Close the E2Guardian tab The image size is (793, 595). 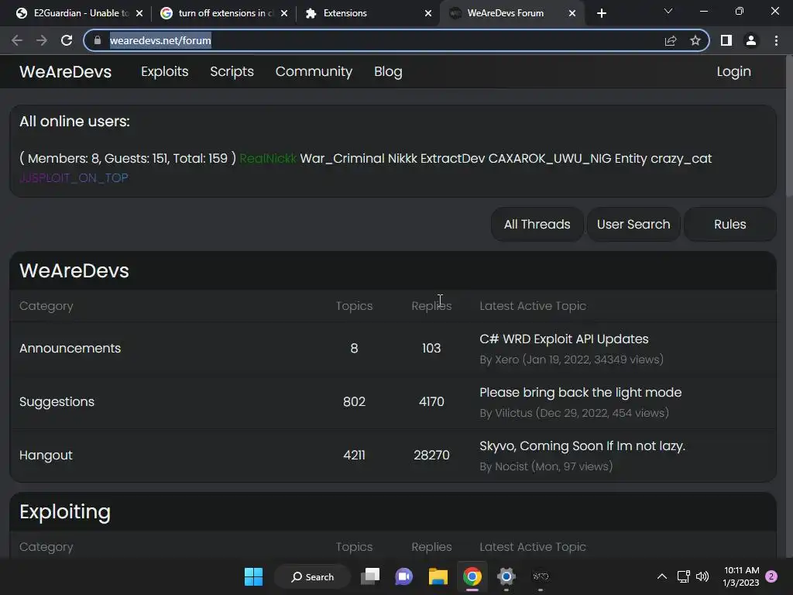(x=139, y=13)
